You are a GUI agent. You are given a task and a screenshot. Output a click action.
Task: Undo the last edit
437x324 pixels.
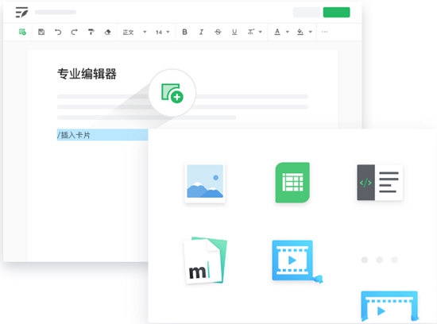click(x=58, y=32)
